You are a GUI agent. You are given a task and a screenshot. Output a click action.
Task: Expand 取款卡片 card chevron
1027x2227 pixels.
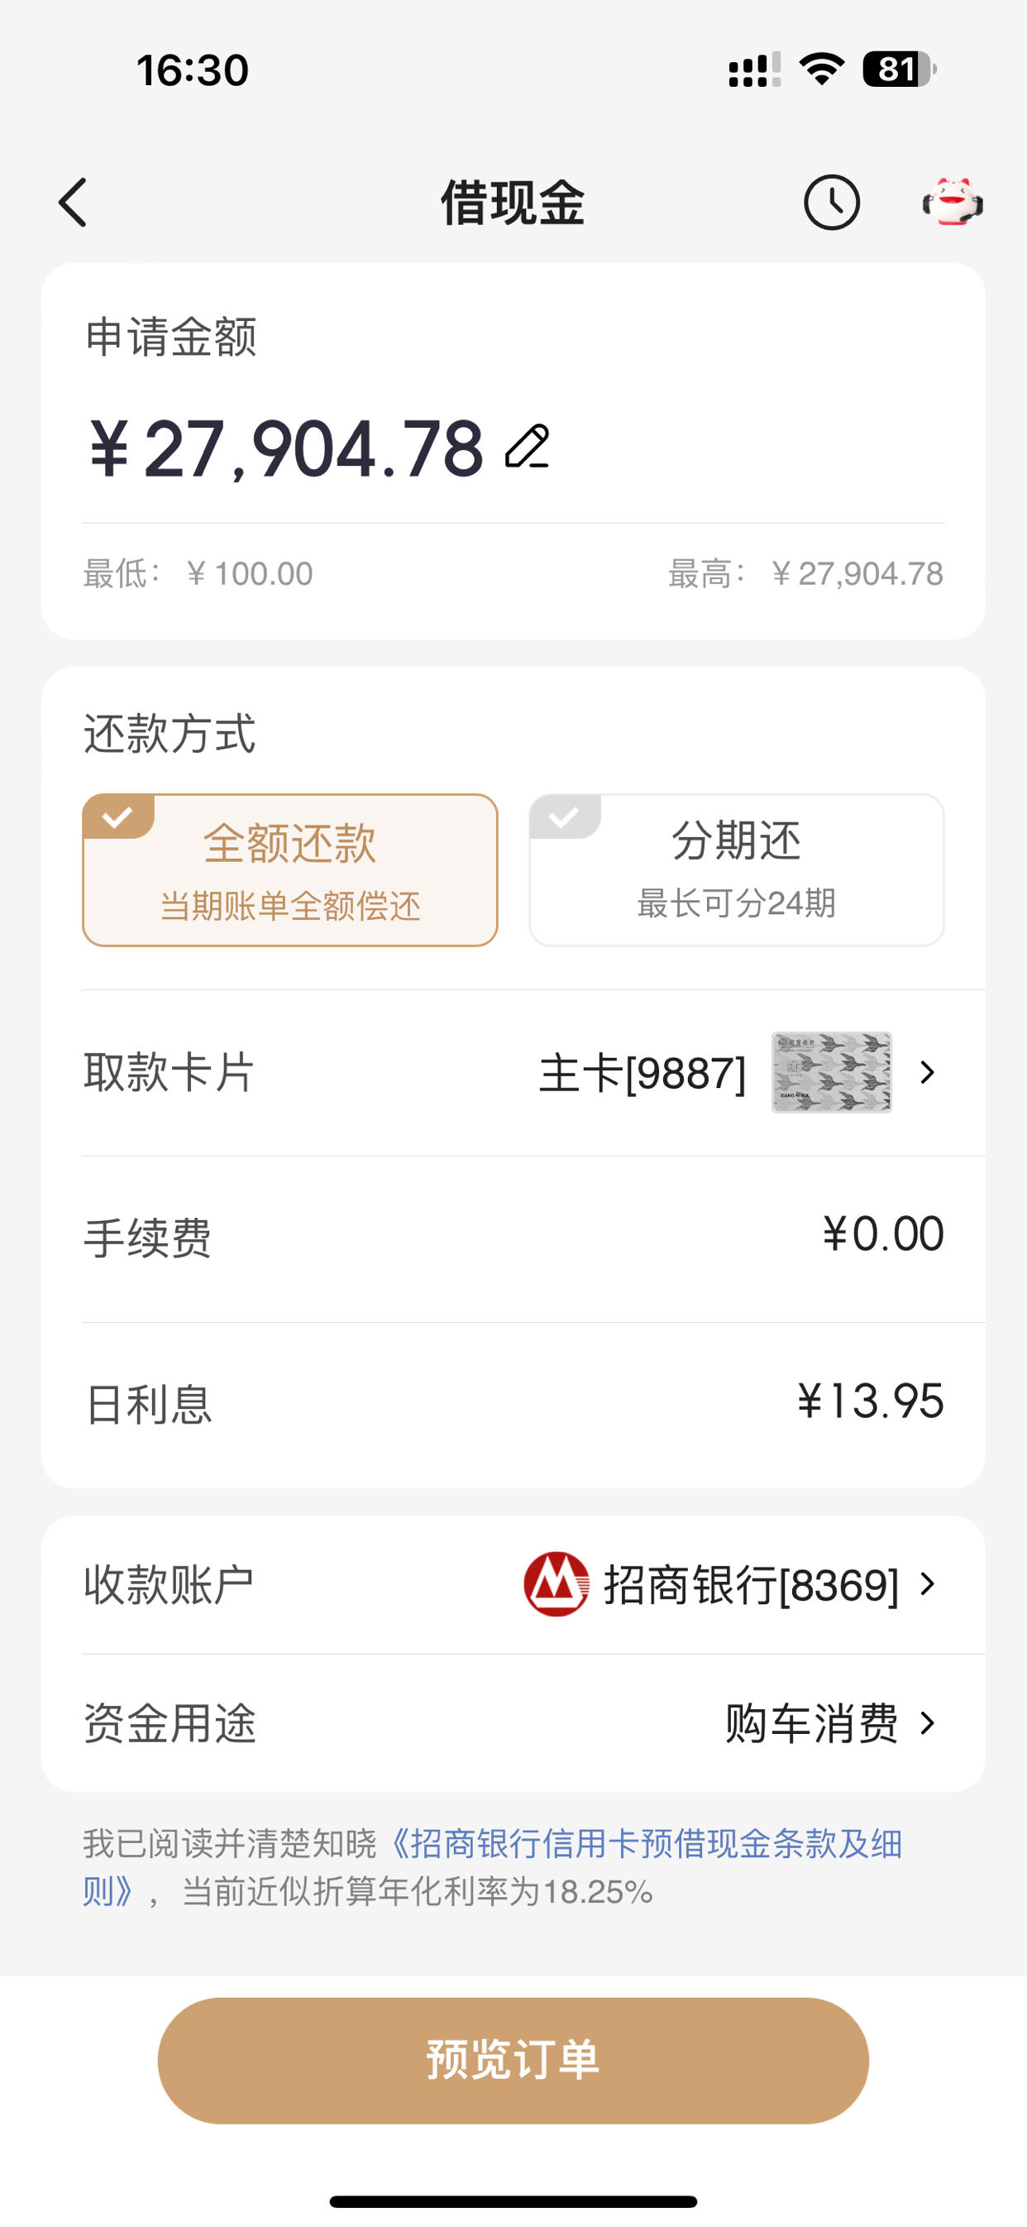coord(928,1072)
